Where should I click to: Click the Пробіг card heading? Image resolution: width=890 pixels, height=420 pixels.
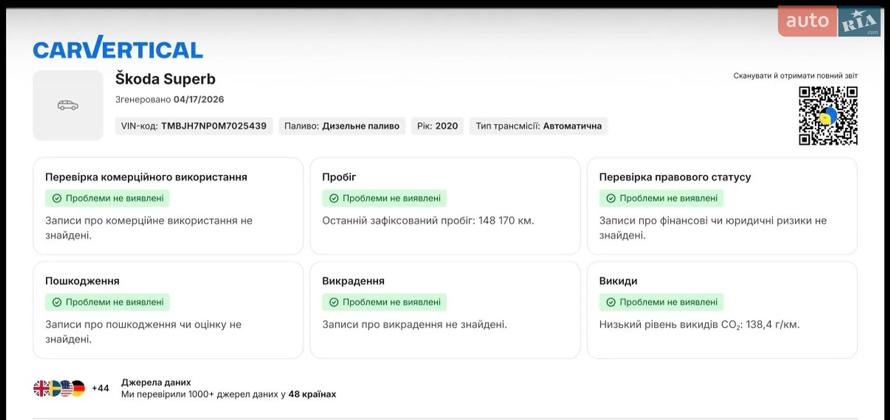[339, 177]
